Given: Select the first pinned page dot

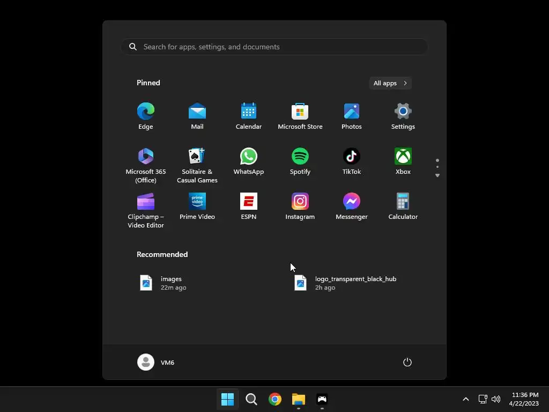Looking at the screenshot, I should click(437, 160).
